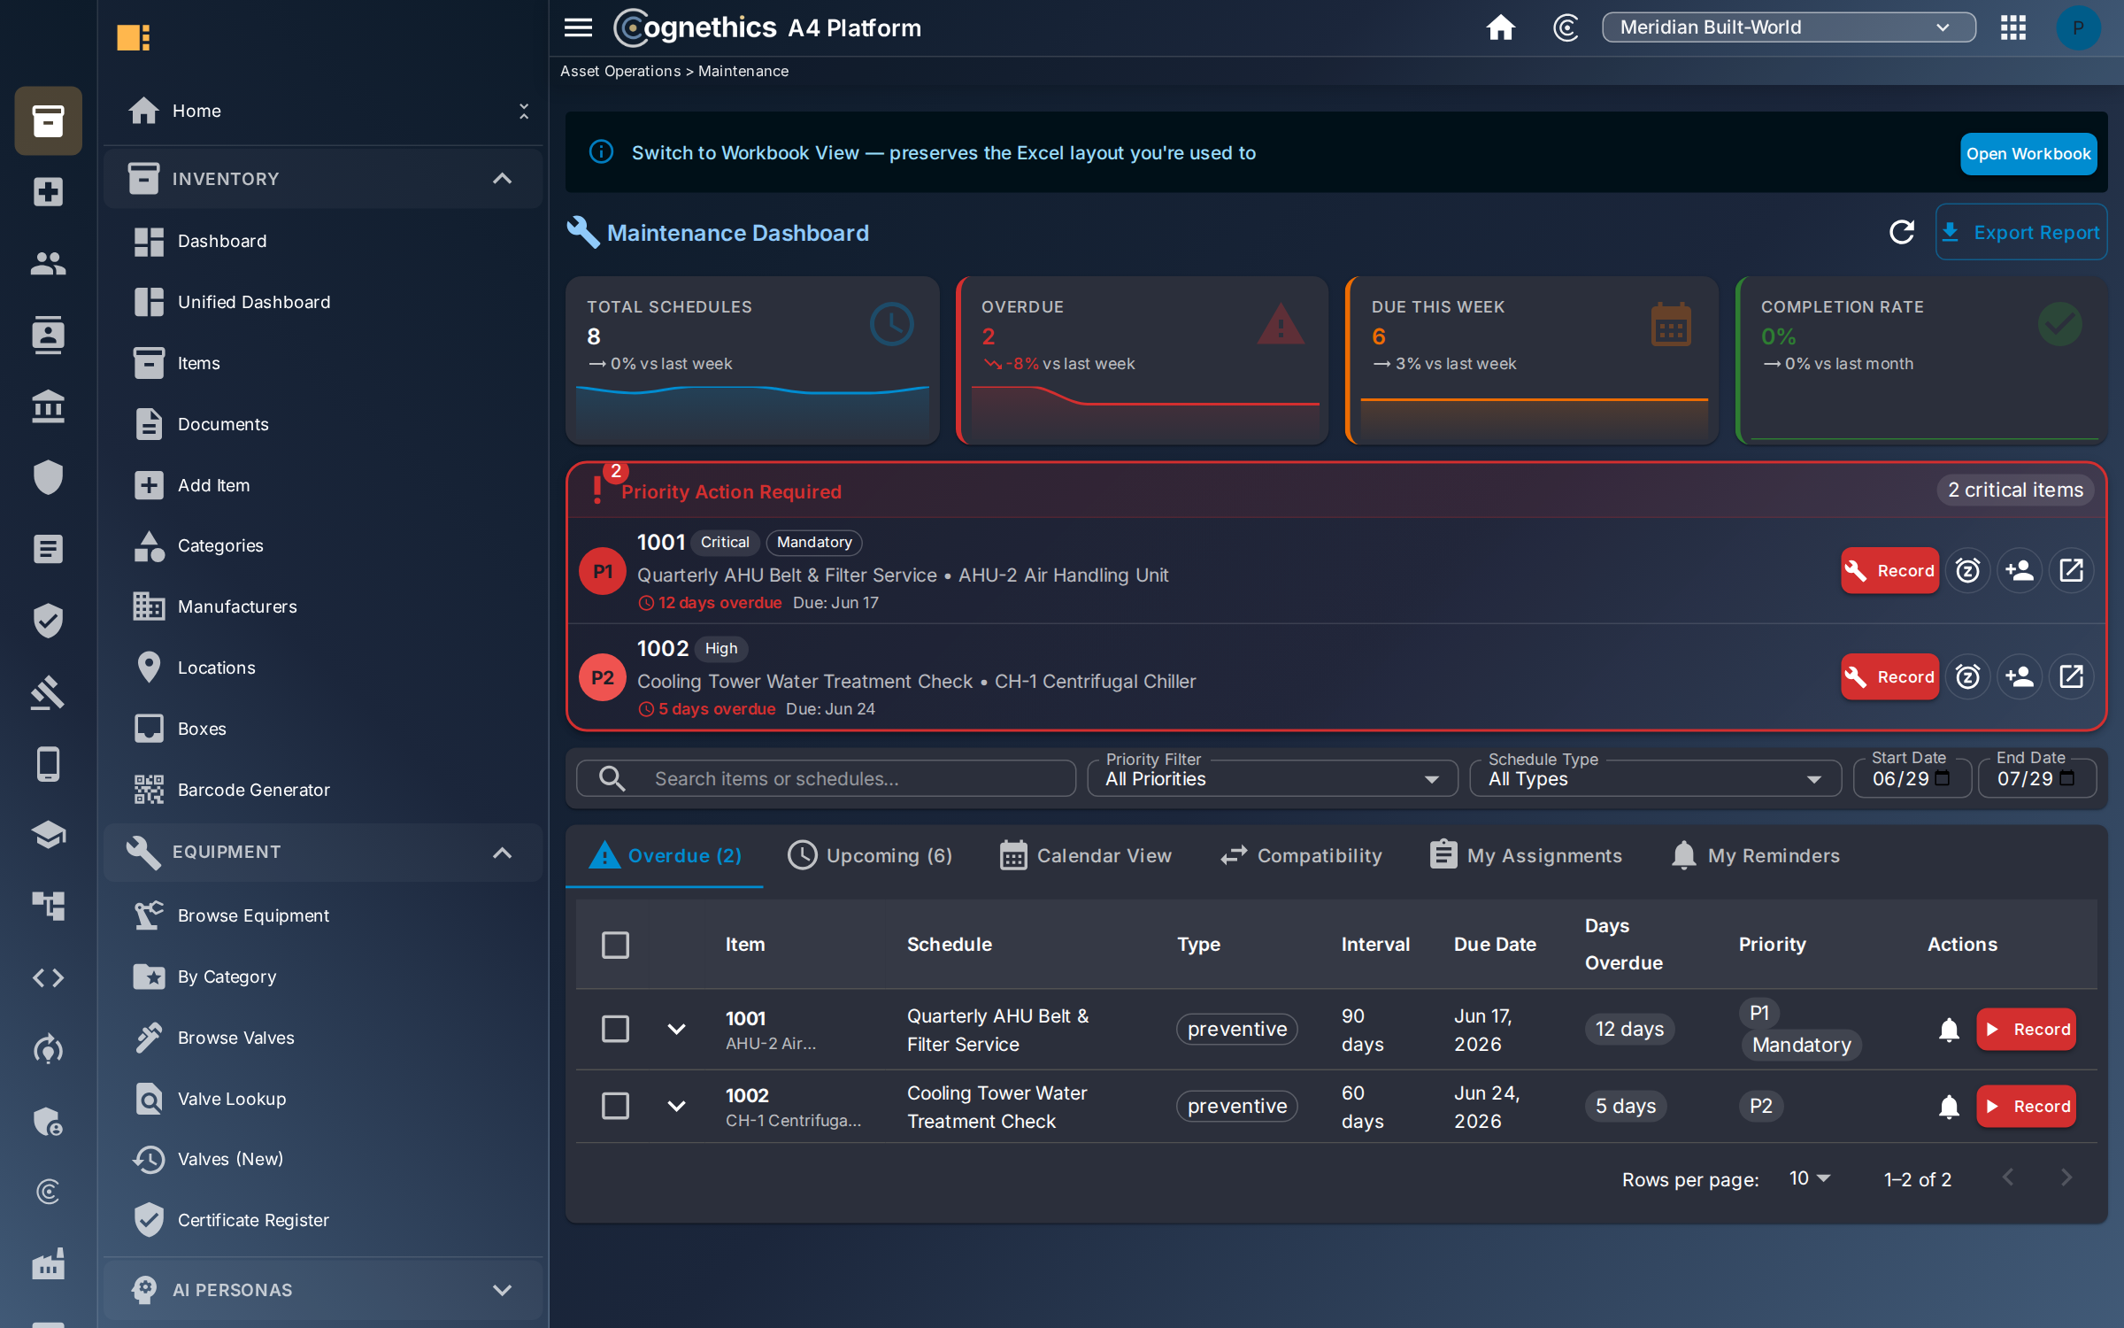The height and width of the screenshot is (1328, 2124).
Task: Click the home icon in top bar
Action: pyautogui.click(x=1500, y=27)
